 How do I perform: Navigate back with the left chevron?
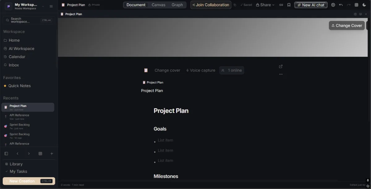click(x=18, y=153)
